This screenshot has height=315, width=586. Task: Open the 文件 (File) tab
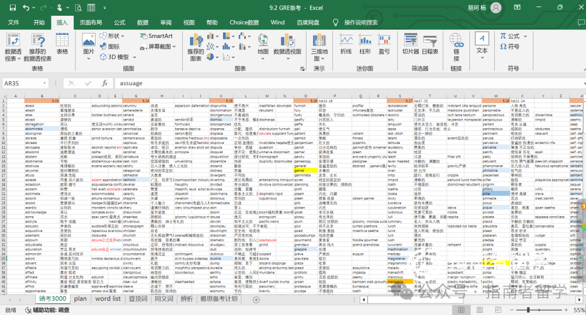tap(14, 22)
